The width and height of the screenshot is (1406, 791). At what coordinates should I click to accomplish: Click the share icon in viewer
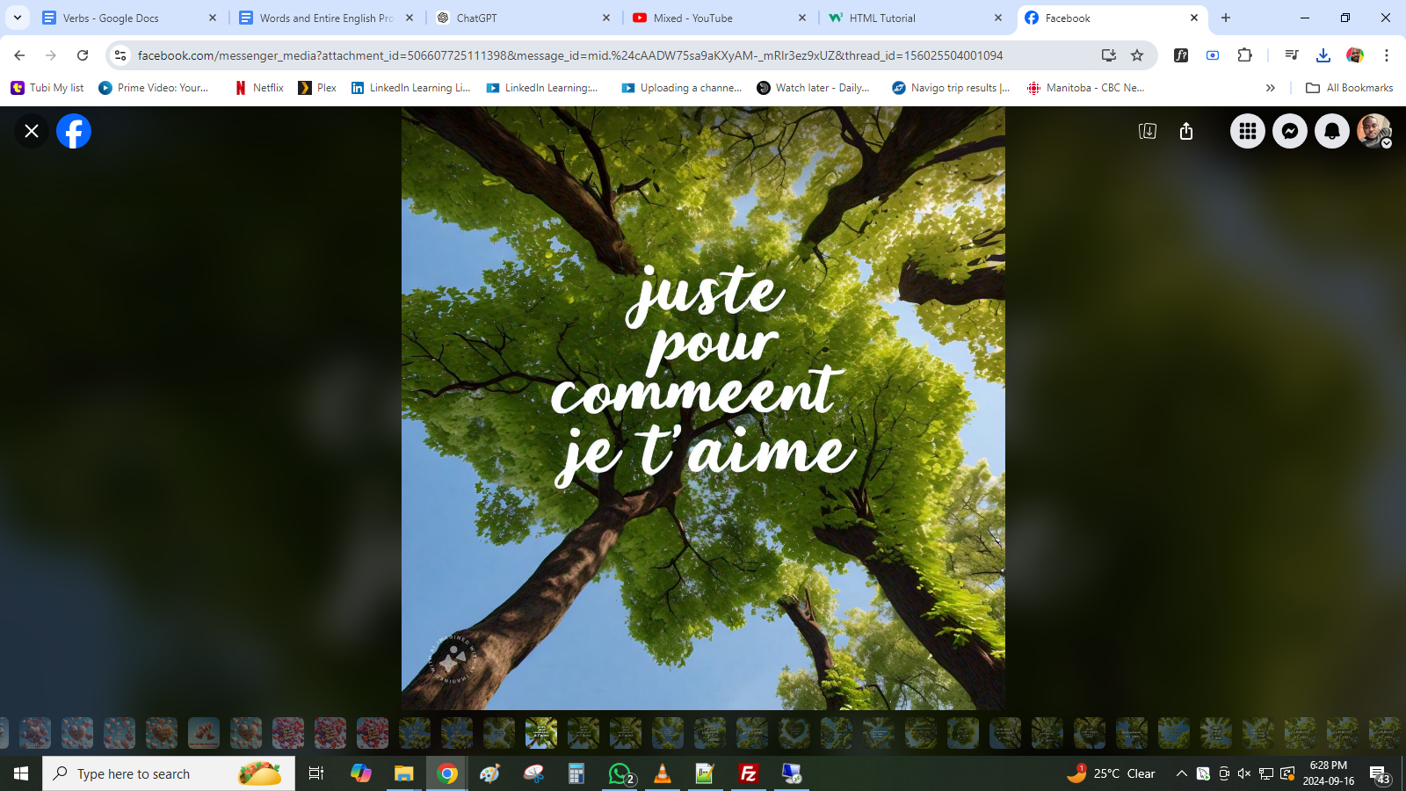(x=1186, y=131)
